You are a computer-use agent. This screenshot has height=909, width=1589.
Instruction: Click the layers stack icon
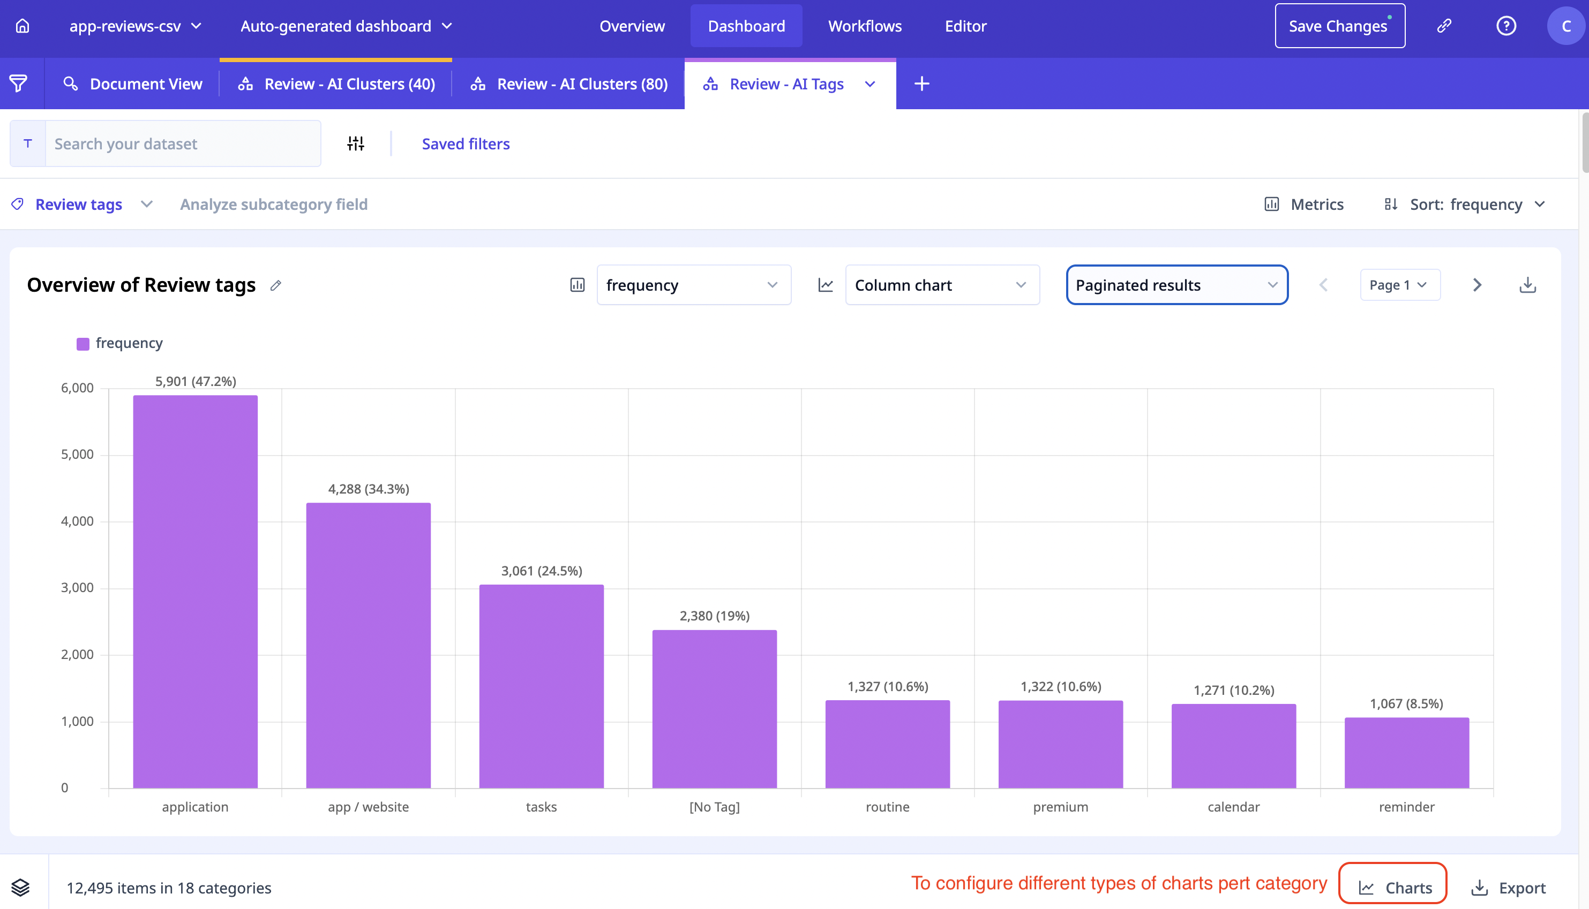tap(20, 887)
